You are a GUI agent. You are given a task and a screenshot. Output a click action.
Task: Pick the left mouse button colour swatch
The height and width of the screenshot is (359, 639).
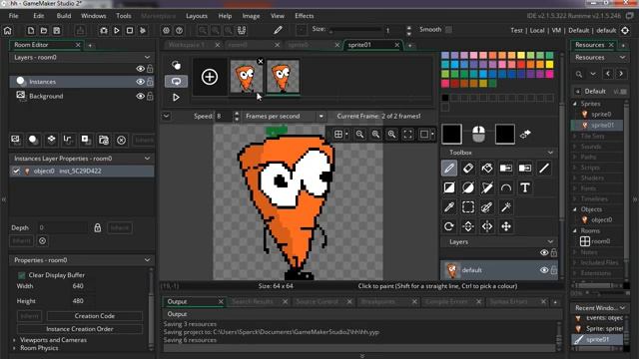[x=451, y=134]
